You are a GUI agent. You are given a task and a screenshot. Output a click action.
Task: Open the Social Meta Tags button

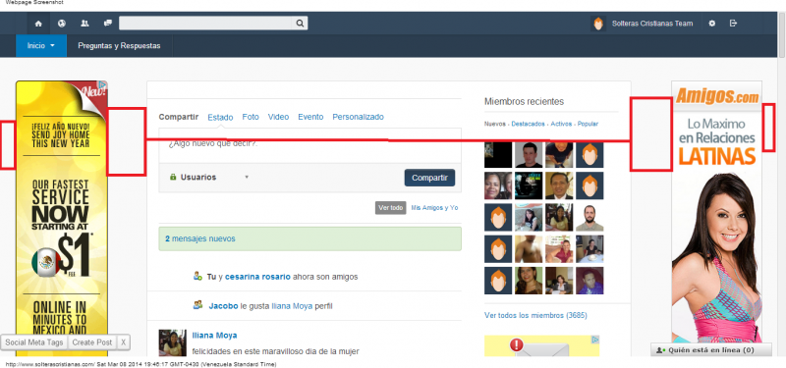[x=34, y=342]
